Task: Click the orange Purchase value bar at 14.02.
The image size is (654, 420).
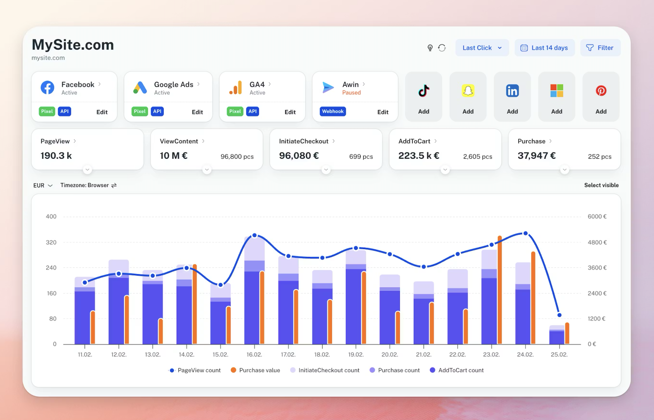Action: pos(195,304)
